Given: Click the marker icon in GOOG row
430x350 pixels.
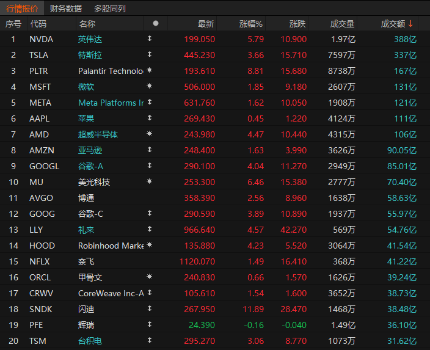Looking at the screenshot, I should 150,213.
